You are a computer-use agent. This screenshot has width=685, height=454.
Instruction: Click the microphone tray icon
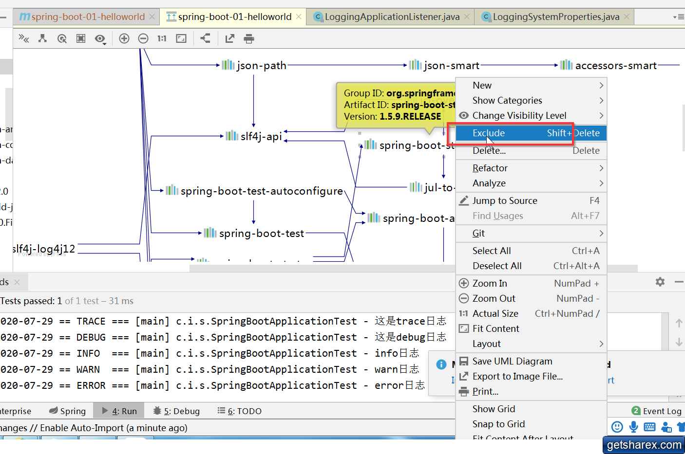click(633, 427)
